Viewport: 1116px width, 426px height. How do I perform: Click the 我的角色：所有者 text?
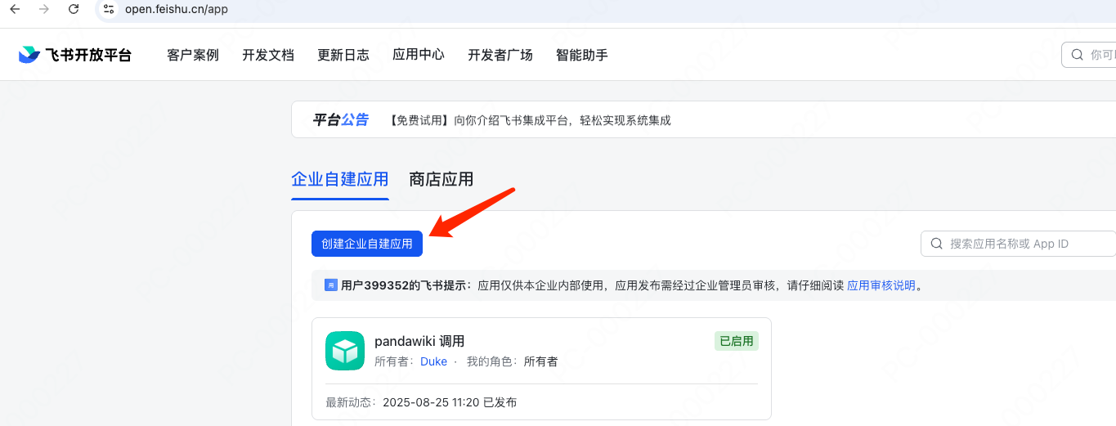point(512,361)
